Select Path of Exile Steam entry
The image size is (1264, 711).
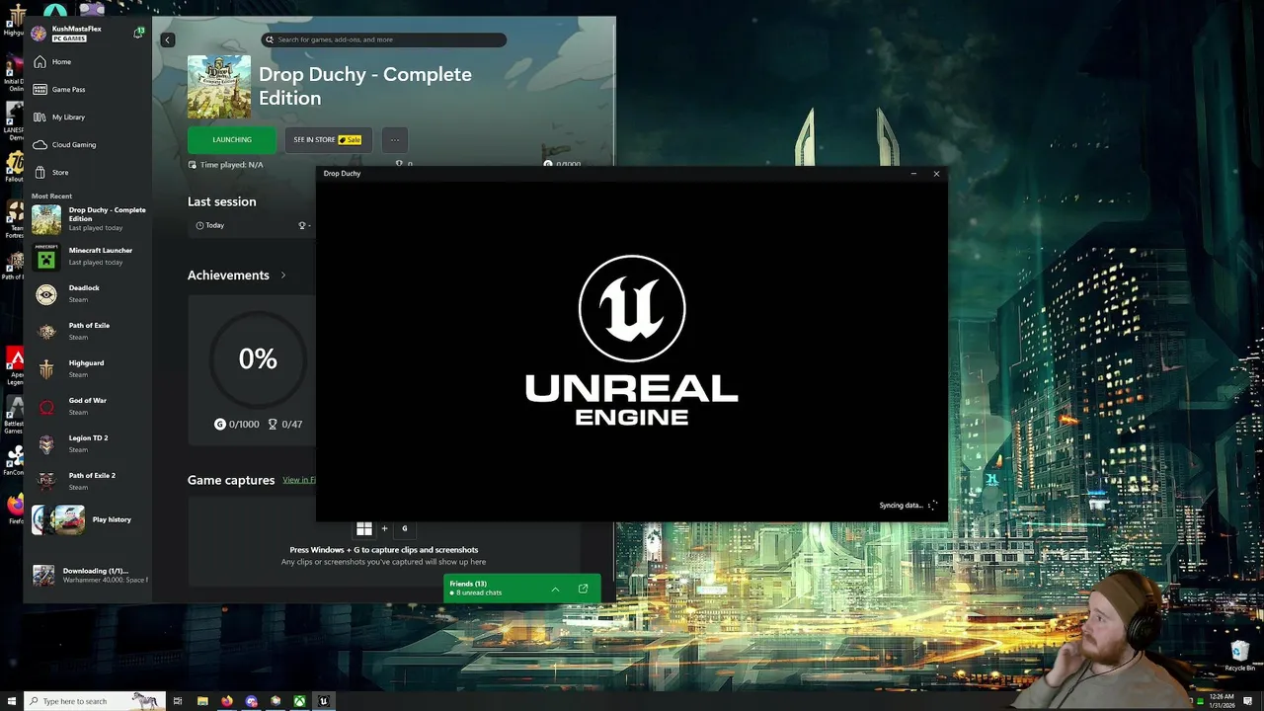pos(89,332)
